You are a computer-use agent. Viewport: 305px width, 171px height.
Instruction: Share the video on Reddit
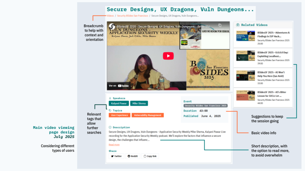[x=133, y=156]
